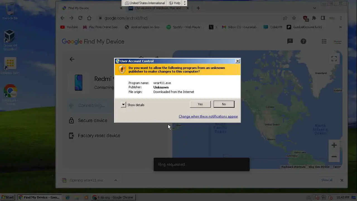Open language bar options arrow
Screen dimensions: 357x201
185,3
